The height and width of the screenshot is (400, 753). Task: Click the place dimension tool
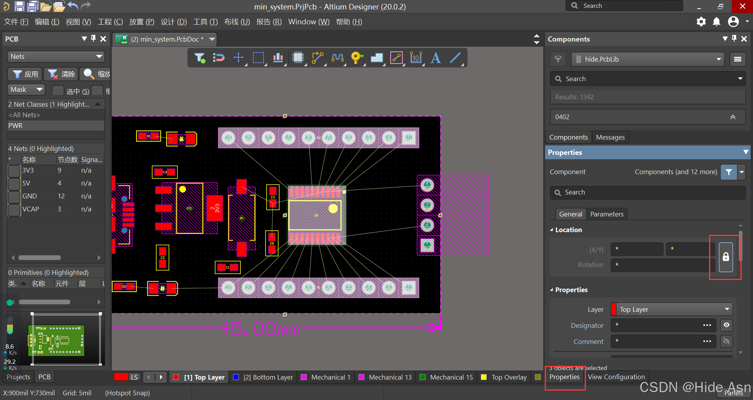(416, 58)
